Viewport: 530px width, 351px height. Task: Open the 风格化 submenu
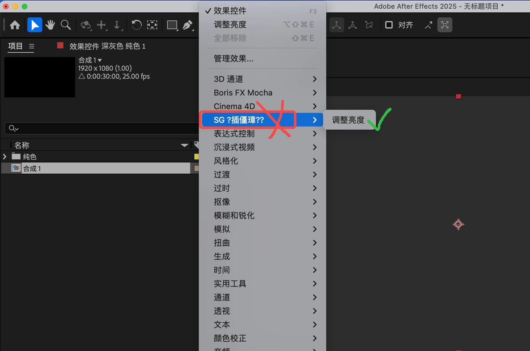263,161
